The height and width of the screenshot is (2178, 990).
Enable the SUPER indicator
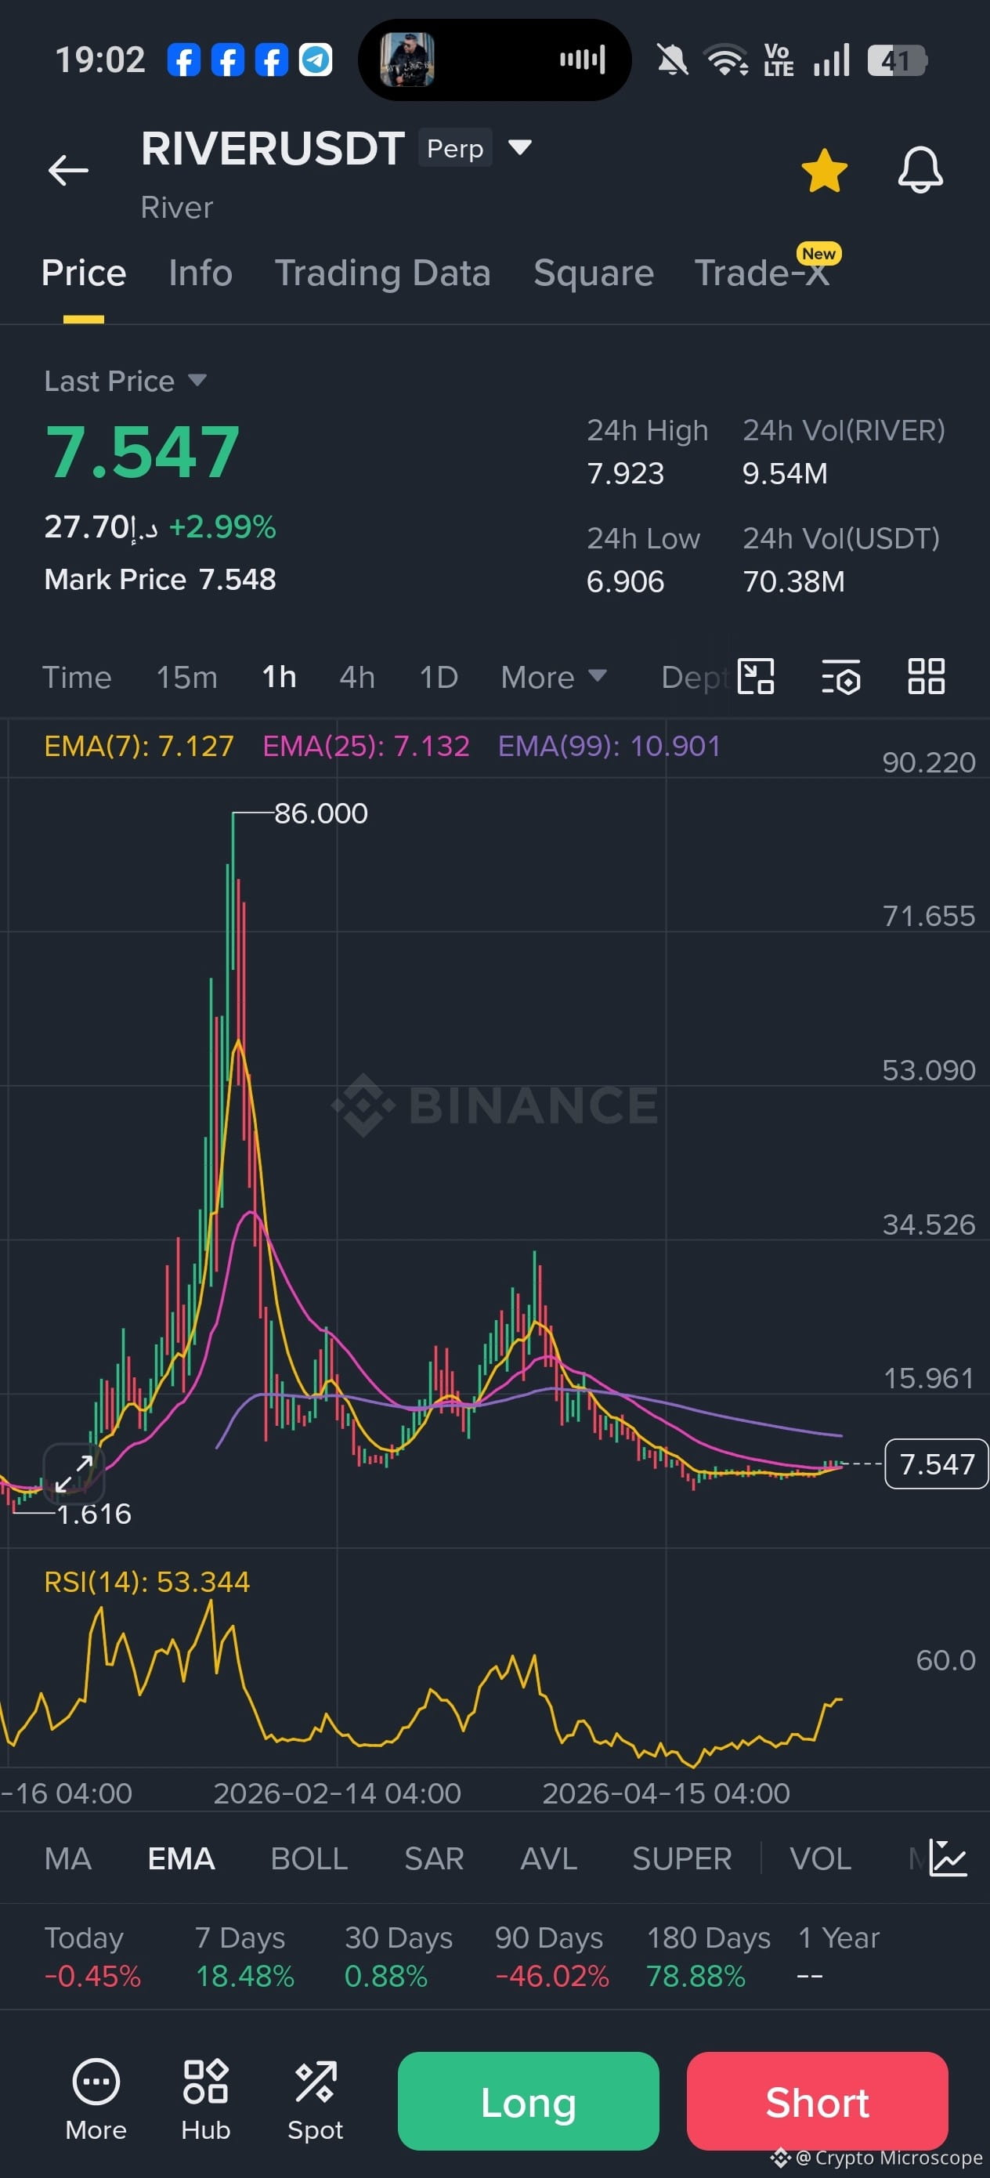[x=681, y=1858]
